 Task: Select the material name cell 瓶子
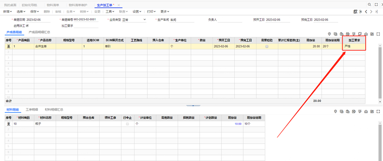[x=45, y=124]
